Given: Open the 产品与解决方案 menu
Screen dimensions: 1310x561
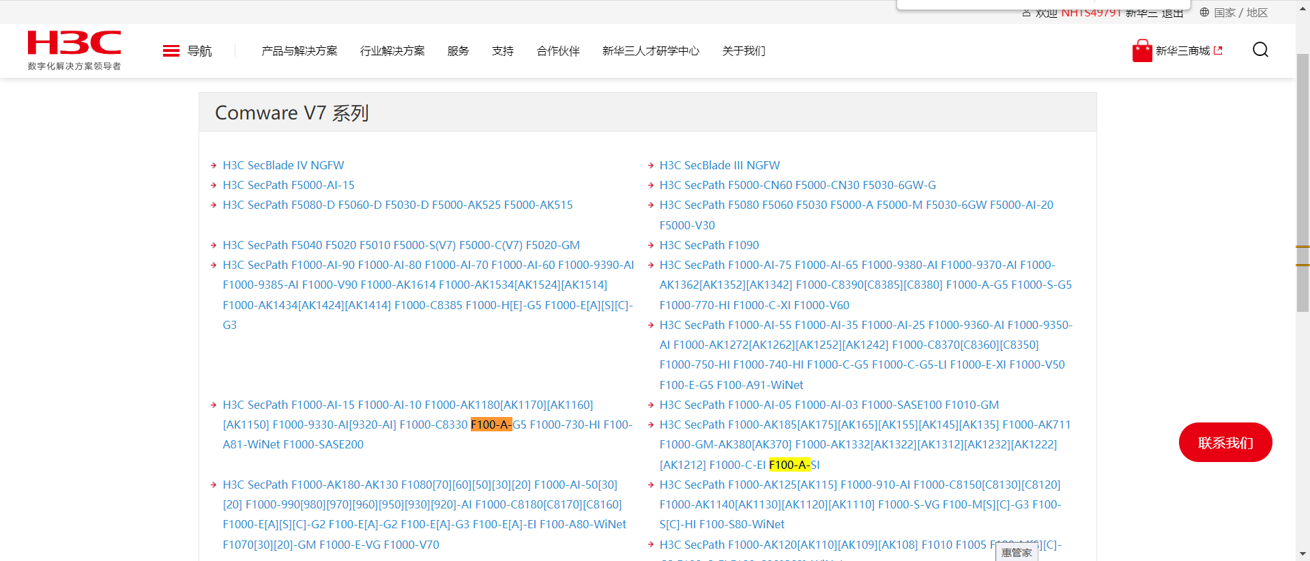Looking at the screenshot, I should point(300,51).
